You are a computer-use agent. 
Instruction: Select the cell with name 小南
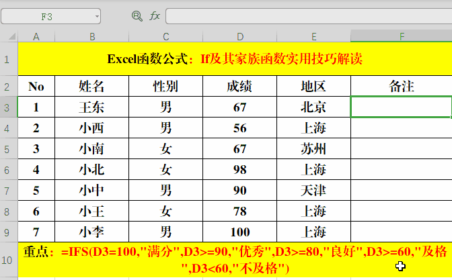[91, 149]
